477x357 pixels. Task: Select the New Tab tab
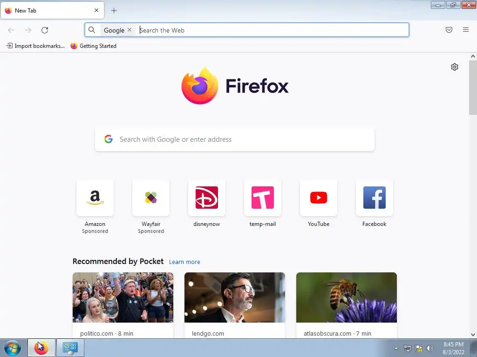52,10
